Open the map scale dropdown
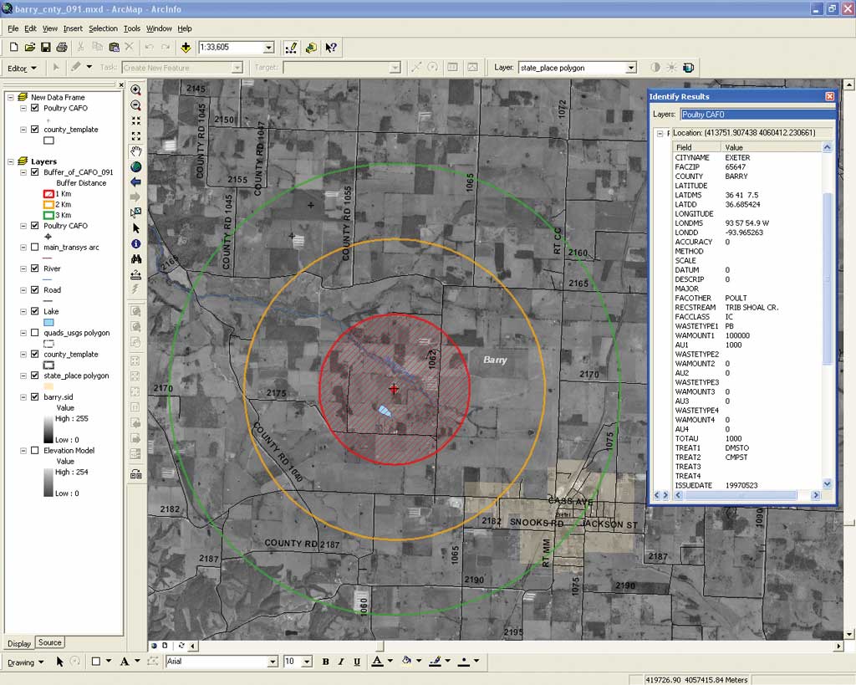 click(x=268, y=48)
